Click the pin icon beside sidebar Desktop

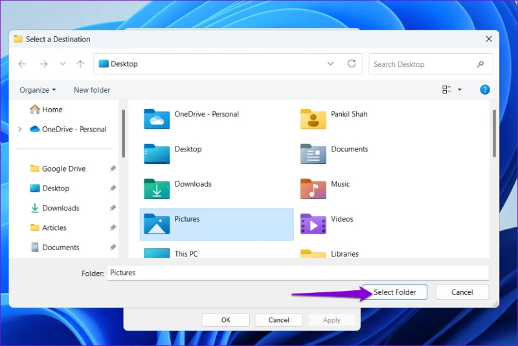coord(113,188)
